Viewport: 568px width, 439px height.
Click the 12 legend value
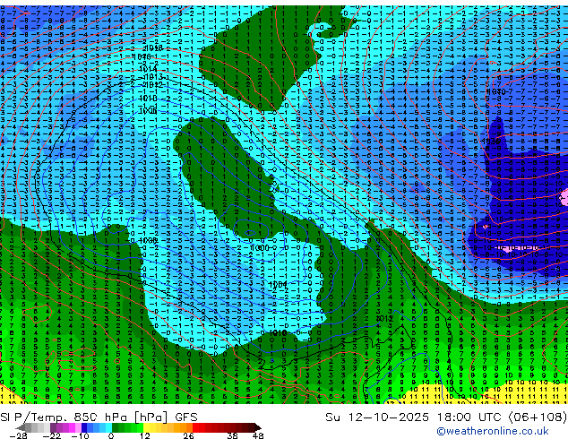tap(145, 435)
